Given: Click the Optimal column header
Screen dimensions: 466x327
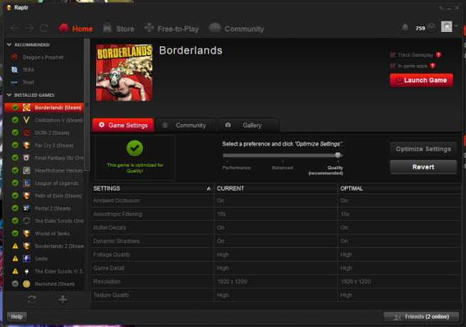Looking at the screenshot, I should pyautogui.click(x=399, y=188).
